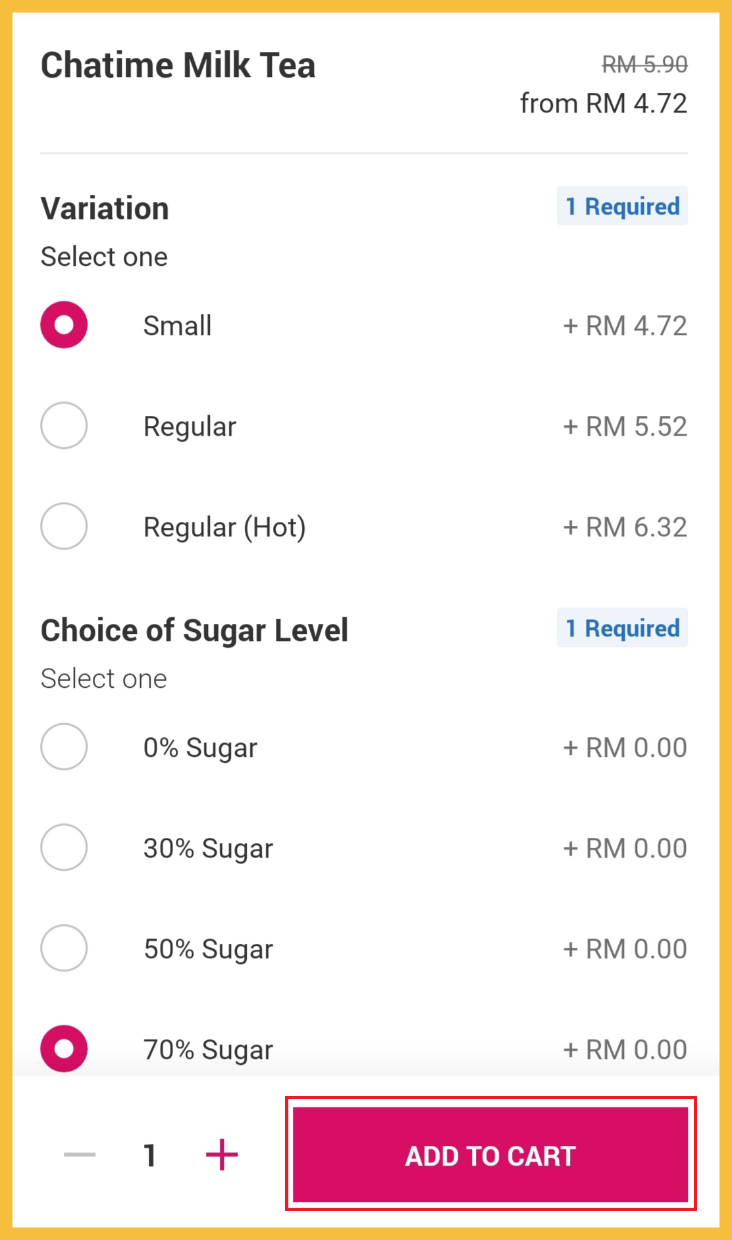Select 0% Sugar level
Image resolution: width=732 pixels, height=1240 pixels.
[x=64, y=747]
